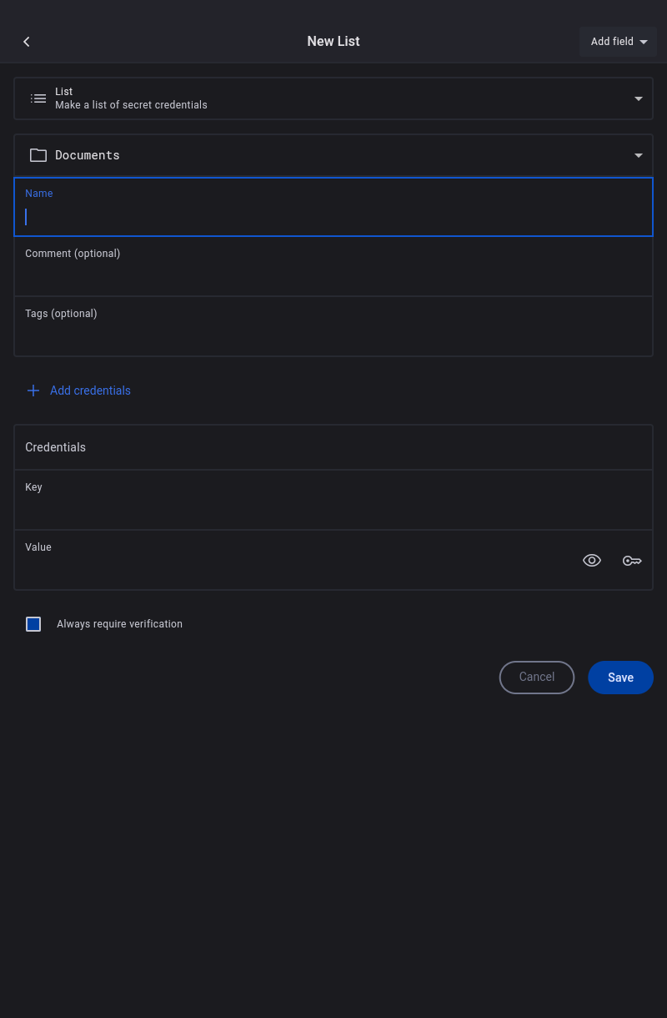Expand the List type selector arrow
Image resolution: width=667 pixels, height=1018 pixels.
(639, 98)
